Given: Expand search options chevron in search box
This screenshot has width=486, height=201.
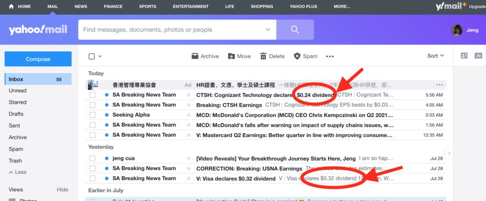Looking at the screenshot, I should pos(268,30).
